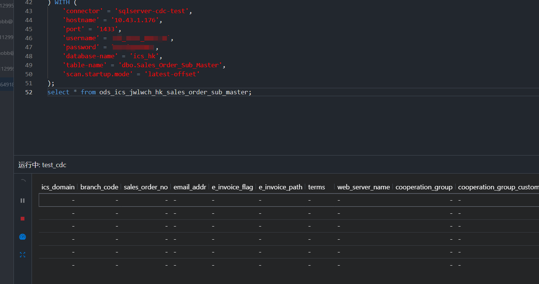This screenshot has height=284, width=539.
Task: Stop the job with red square
Action: click(23, 219)
